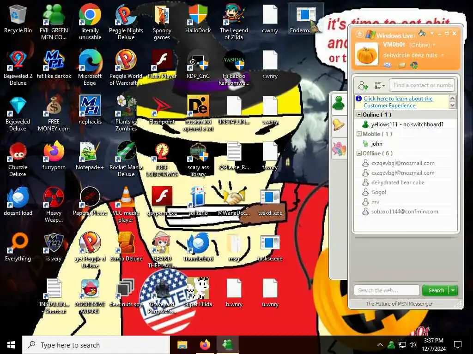Open Firefox from the taskbar
Viewport: 473px width, 354px height.
pos(205,345)
